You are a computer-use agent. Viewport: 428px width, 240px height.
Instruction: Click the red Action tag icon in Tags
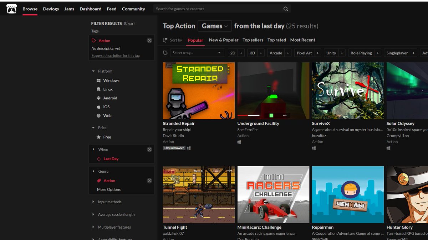[x=94, y=41]
